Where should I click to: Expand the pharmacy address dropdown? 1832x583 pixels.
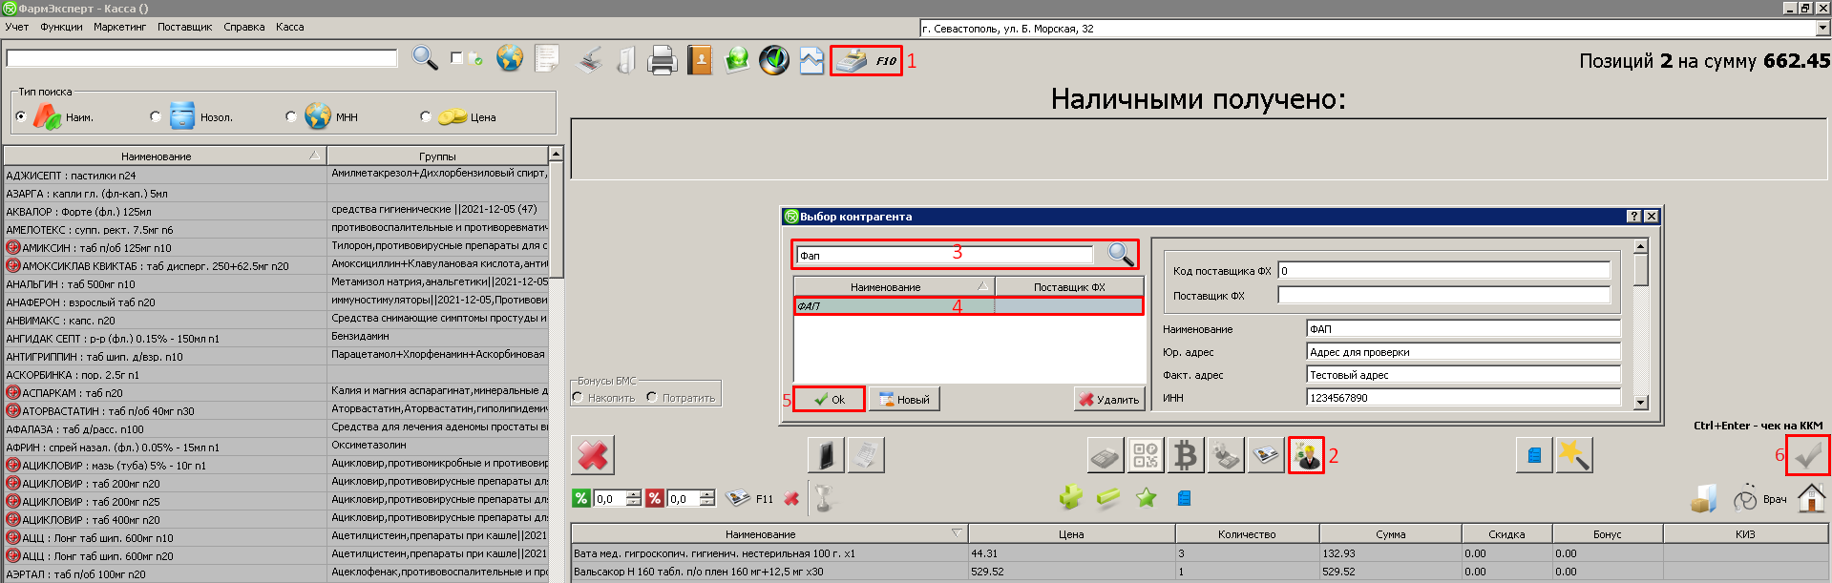(1822, 29)
